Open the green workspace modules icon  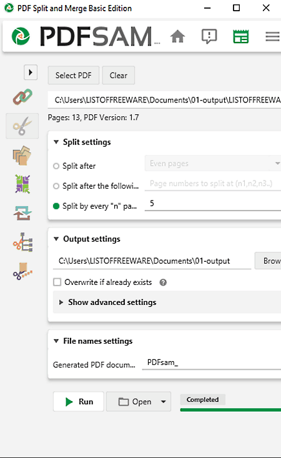tap(241, 36)
